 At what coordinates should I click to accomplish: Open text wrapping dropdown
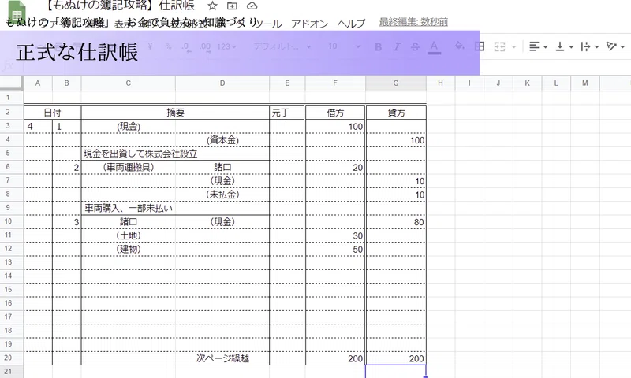coord(589,46)
